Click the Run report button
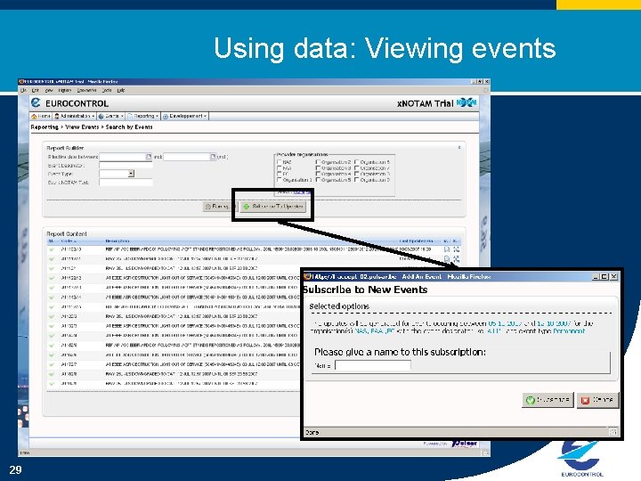Image resolution: width=641 pixels, height=481 pixels. pyautogui.click(x=220, y=207)
